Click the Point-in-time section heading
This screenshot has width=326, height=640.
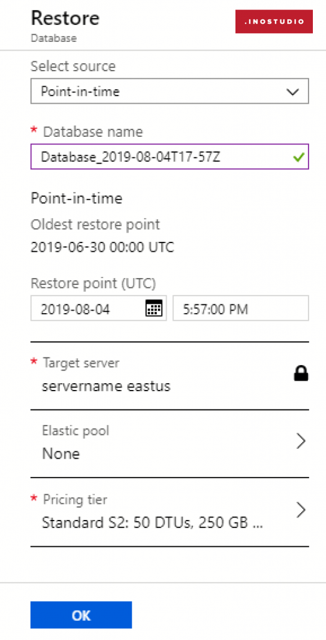(77, 199)
